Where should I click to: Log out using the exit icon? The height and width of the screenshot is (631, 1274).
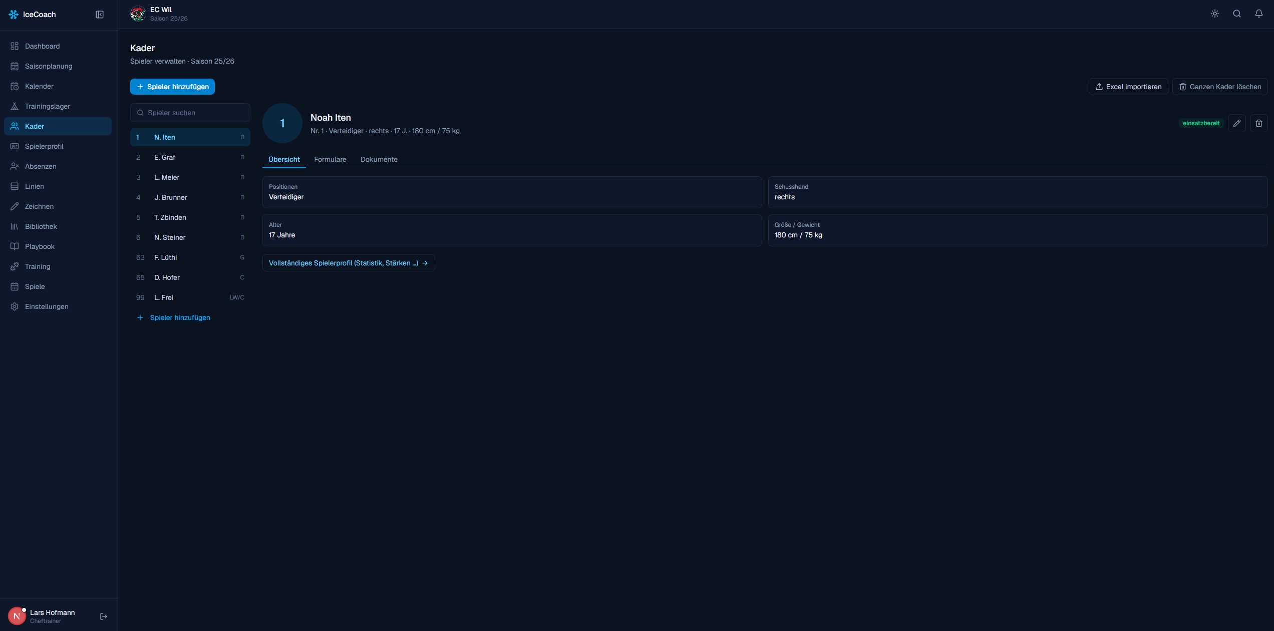[x=104, y=616]
